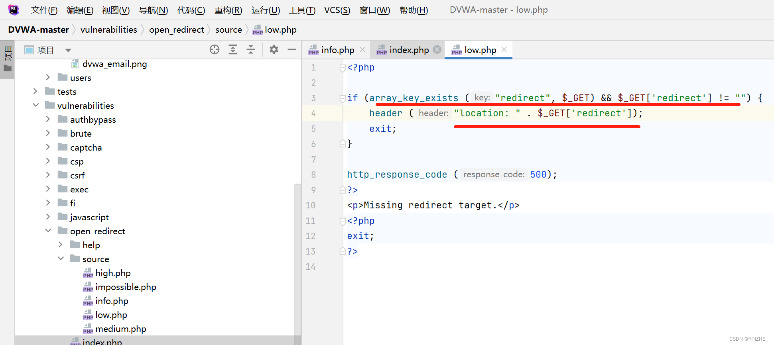Click the folder icon next to captcha
This screenshot has height=345, width=774.
click(63, 147)
